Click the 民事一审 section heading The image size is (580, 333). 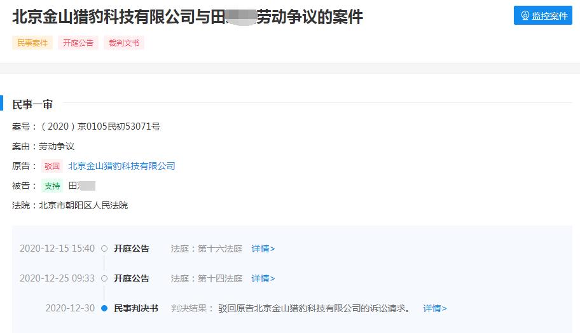(x=32, y=105)
